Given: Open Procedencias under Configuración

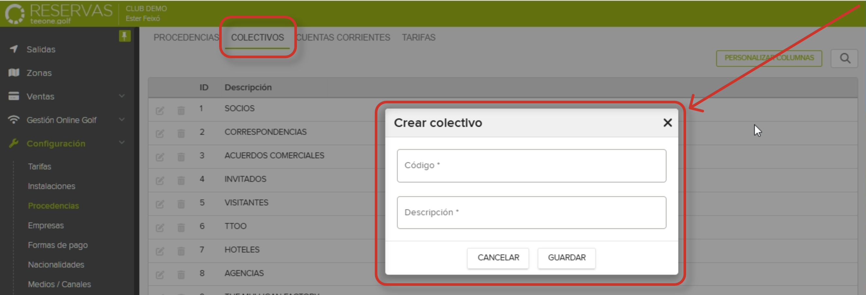Looking at the screenshot, I should point(53,206).
